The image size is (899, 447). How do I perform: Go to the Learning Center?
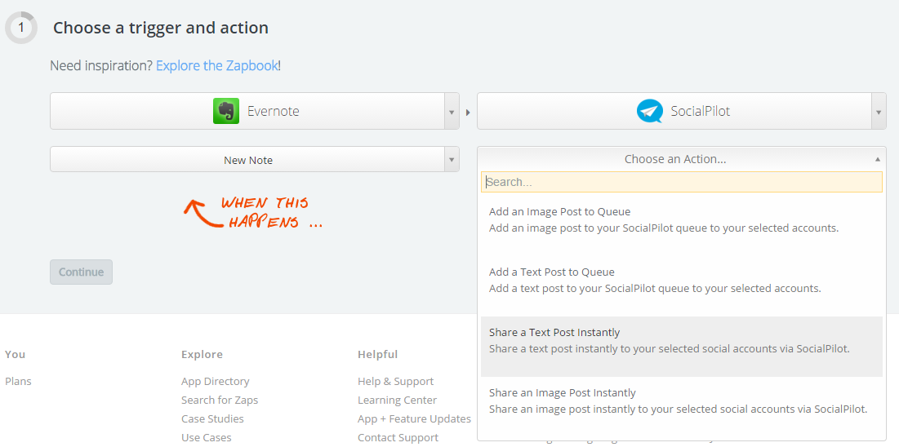398,400
